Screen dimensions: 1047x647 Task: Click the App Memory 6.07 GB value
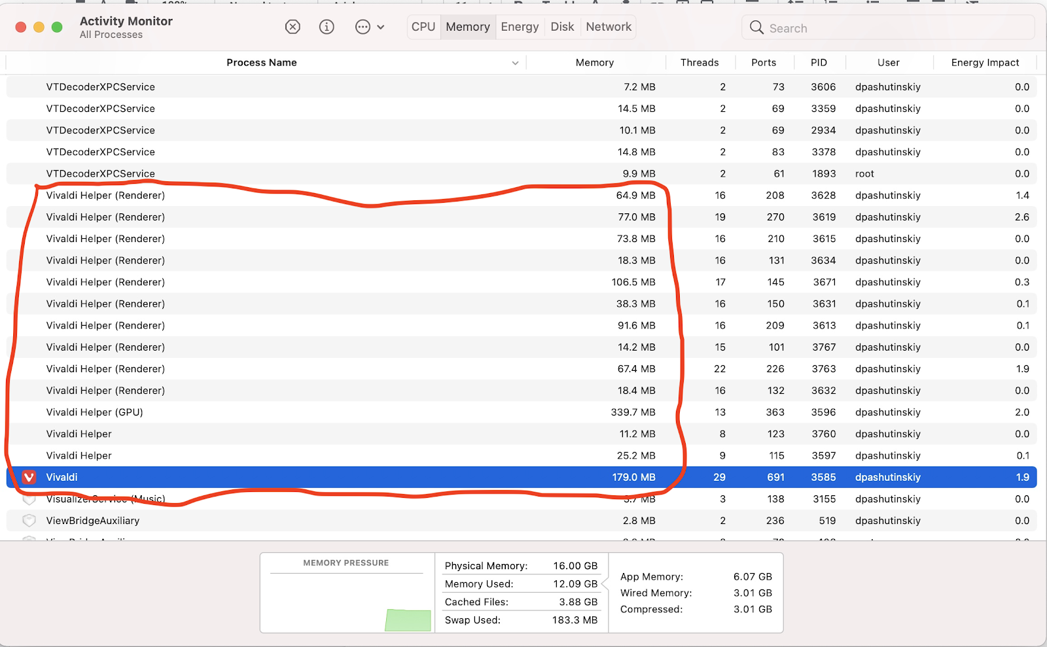tap(753, 576)
